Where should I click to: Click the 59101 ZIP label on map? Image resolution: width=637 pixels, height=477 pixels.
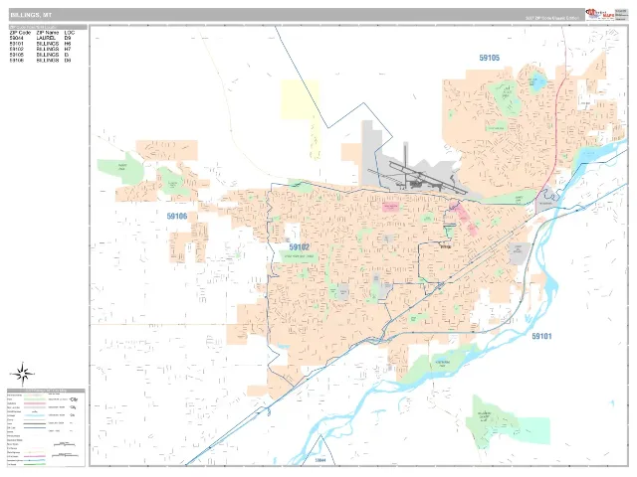coord(541,336)
